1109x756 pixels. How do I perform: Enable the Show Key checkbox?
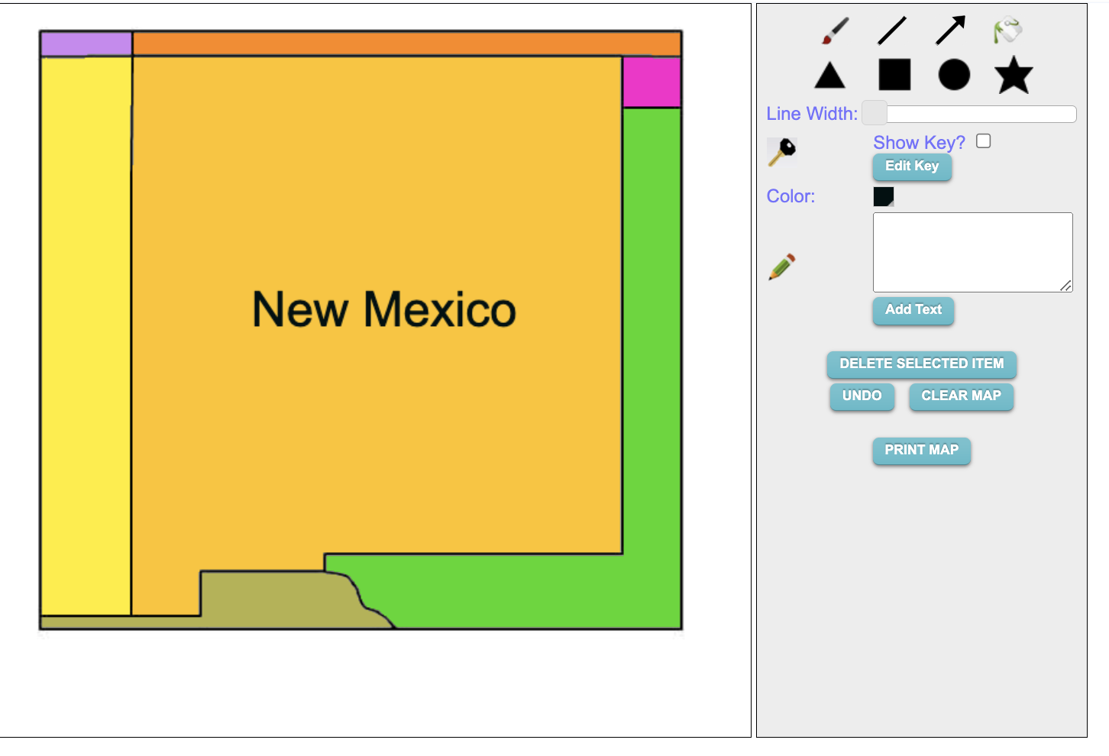pyautogui.click(x=984, y=141)
